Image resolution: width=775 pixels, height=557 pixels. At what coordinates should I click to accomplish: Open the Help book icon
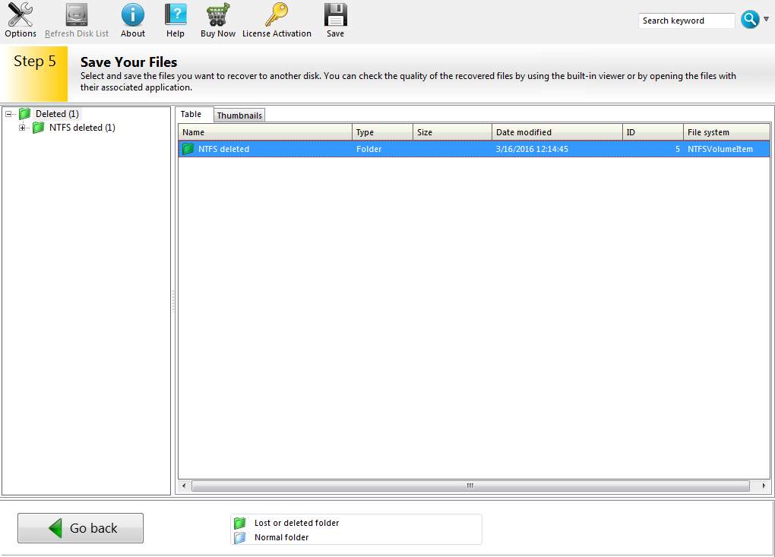pyautogui.click(x=176, y=15)
